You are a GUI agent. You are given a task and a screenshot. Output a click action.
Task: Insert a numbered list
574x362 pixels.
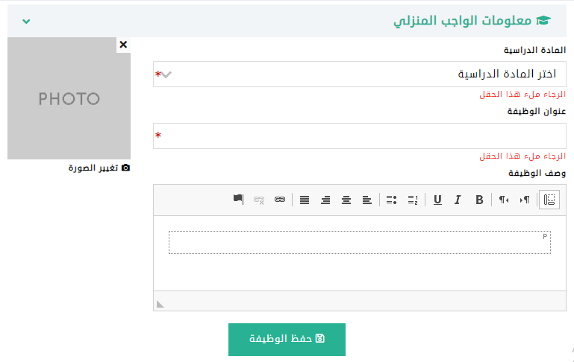(413, 200)
